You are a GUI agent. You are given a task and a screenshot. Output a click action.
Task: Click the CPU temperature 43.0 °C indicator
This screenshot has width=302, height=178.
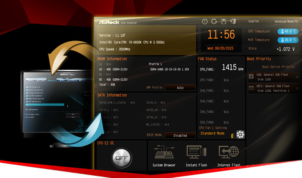click(x=288, y=31)
